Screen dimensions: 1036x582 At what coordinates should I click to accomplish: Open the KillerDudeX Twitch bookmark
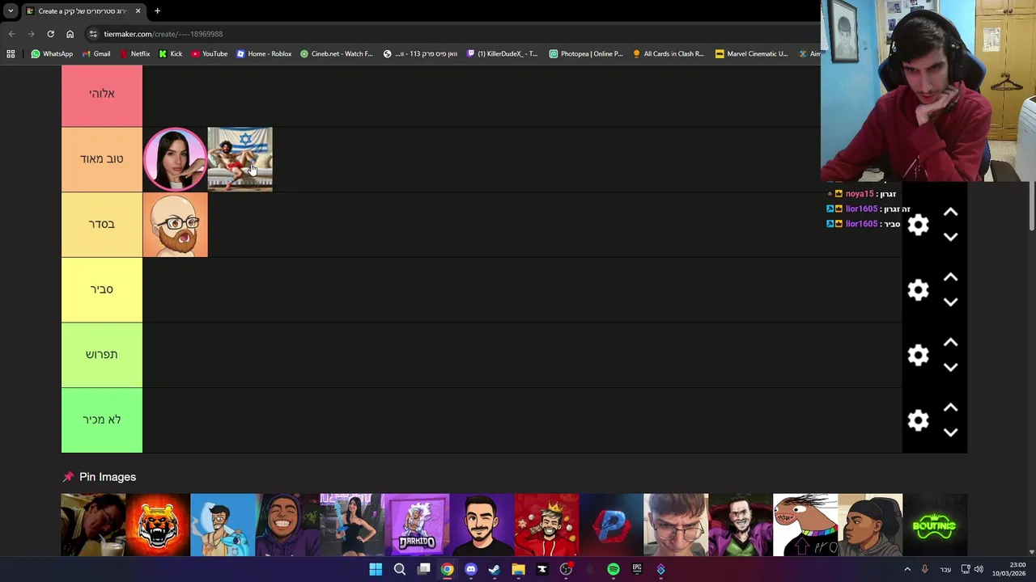(x=502, y=54)
